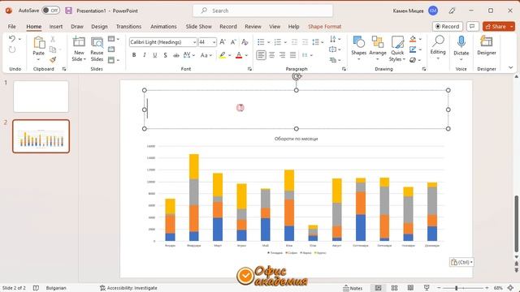Toggle Notes pane in status bar
Screen dimensions: 520x292
353,288
